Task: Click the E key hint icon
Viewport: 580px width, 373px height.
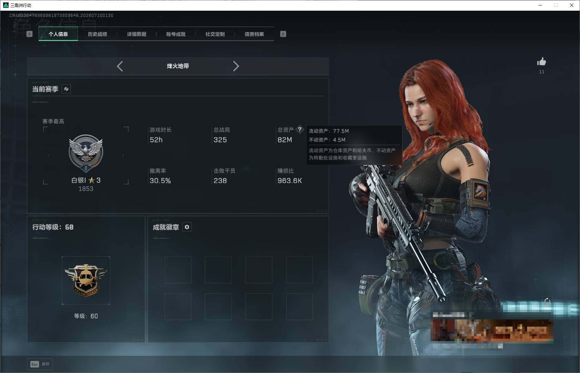Action: pos(283,34)
